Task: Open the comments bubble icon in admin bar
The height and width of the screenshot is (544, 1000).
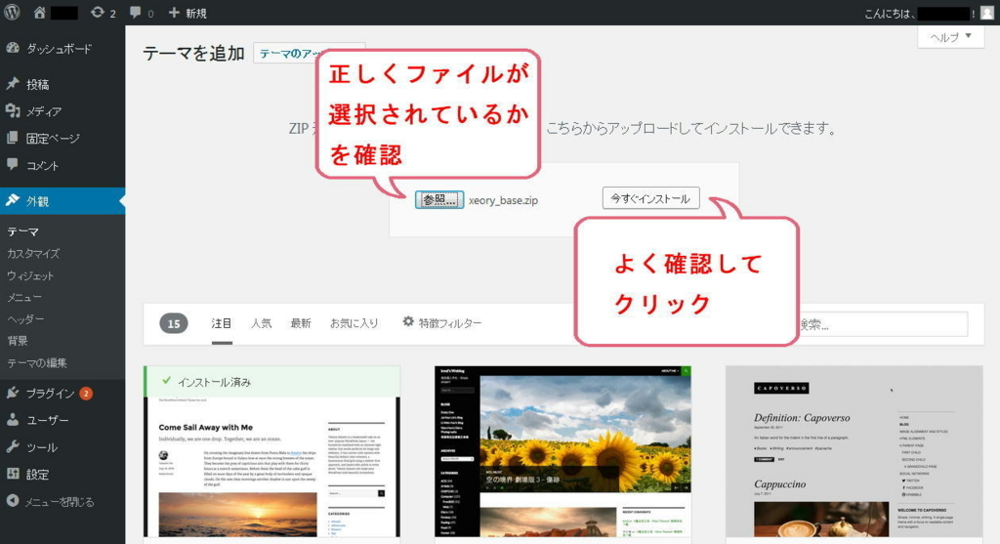Action: [135, 12]
